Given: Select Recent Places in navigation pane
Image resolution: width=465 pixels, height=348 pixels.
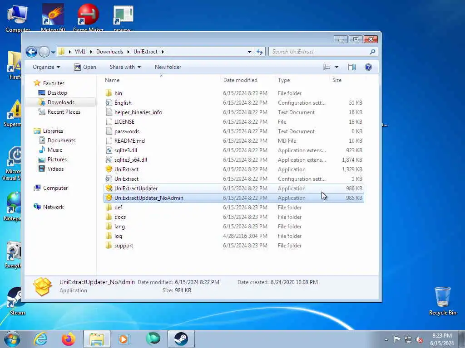Looking at the screenshot, I should click(x=64, y=112).
